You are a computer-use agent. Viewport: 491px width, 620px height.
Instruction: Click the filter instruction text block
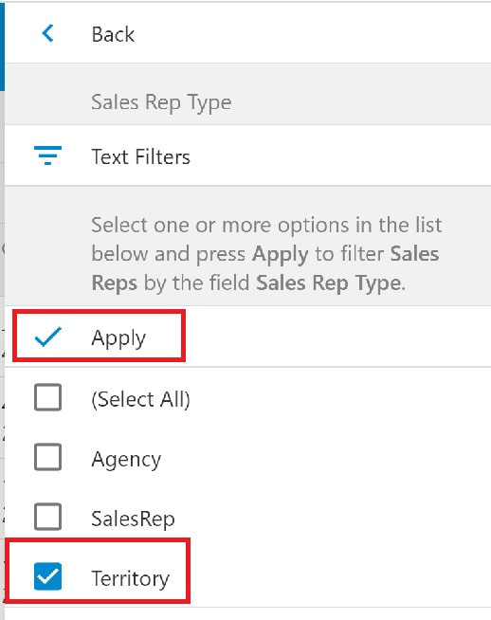(266, 254)
